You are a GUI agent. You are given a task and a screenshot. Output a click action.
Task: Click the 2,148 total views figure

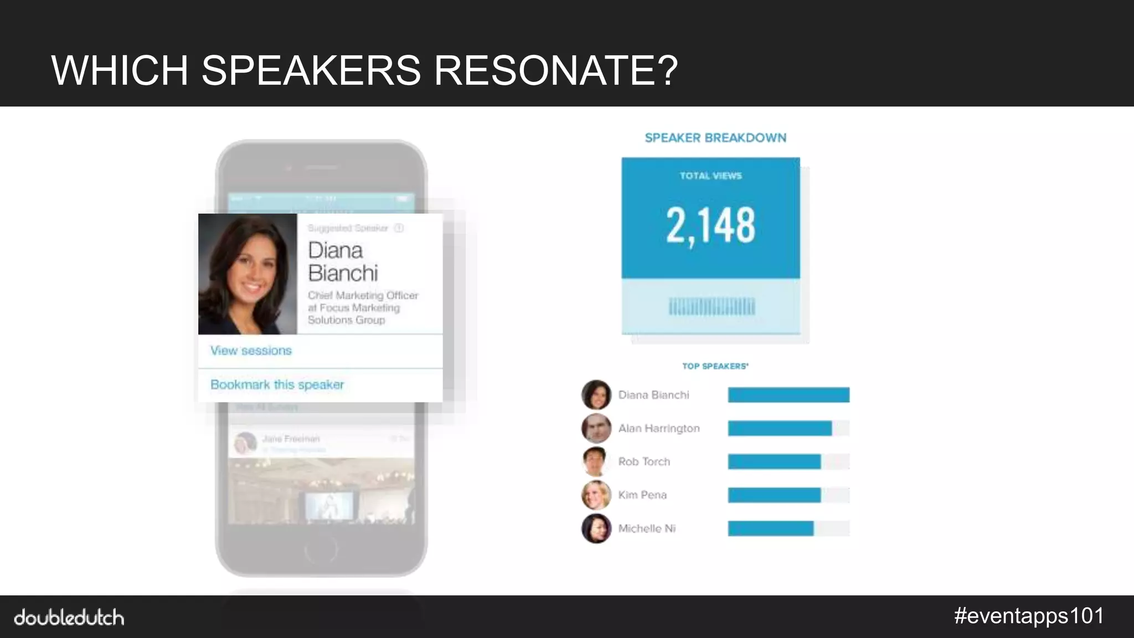pos(710,226)
